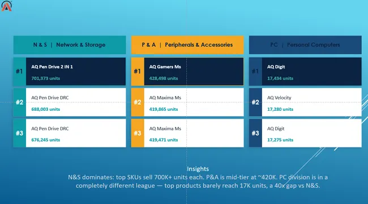Click the AQ Digit title in rank #1
The image size is (368, 204).
pyautogui.click(x=276, y=67)
